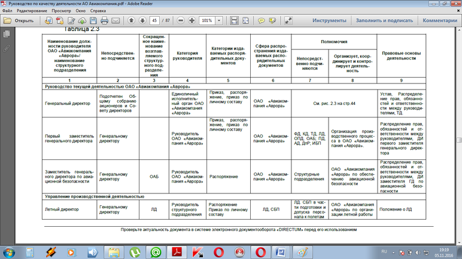
Task: Save the file with the floppy disk icon
Action: point(93,20)
